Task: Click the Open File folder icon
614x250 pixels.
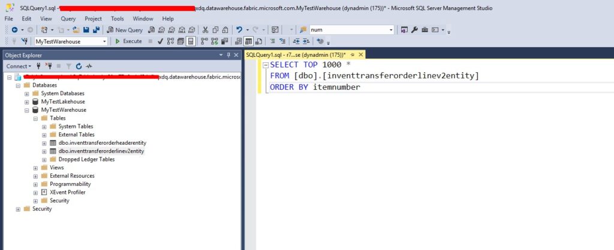Action: 76,30
